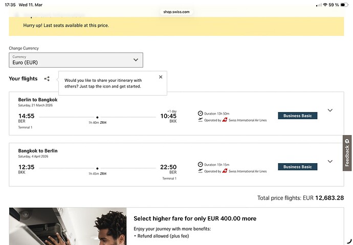Click Swiss airline logo on outbound flight
Screen dimensions: 353x245
click(225, 120)
